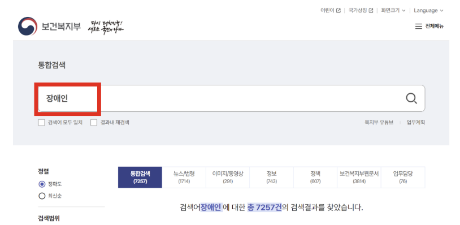
Task: Click the slogan calligraphy image beside logo
Action: 106,27
